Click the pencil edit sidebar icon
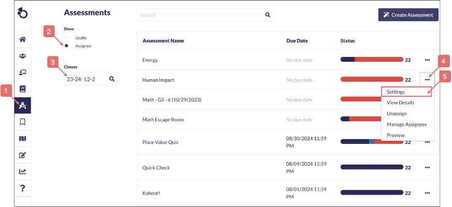Image resolution: width=452 pixels, height=207 pixels. (22, 155)
